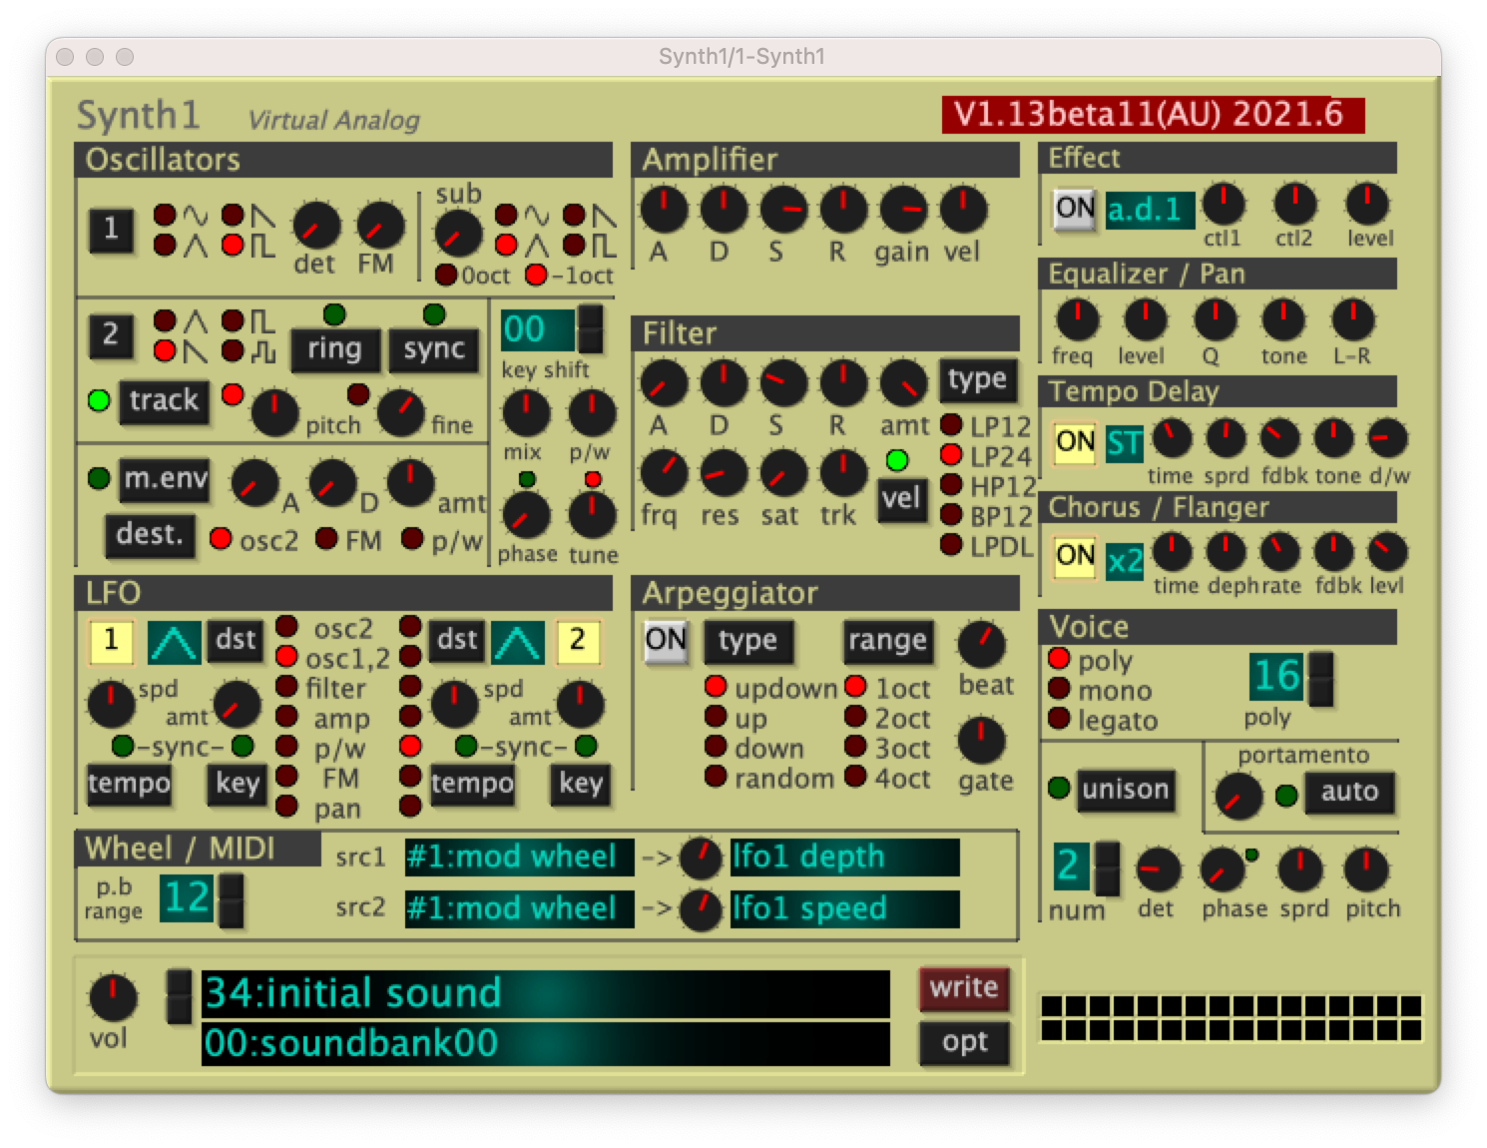
Task: Click the arpeggiator beat knob
Action: (x=982, y=645)
